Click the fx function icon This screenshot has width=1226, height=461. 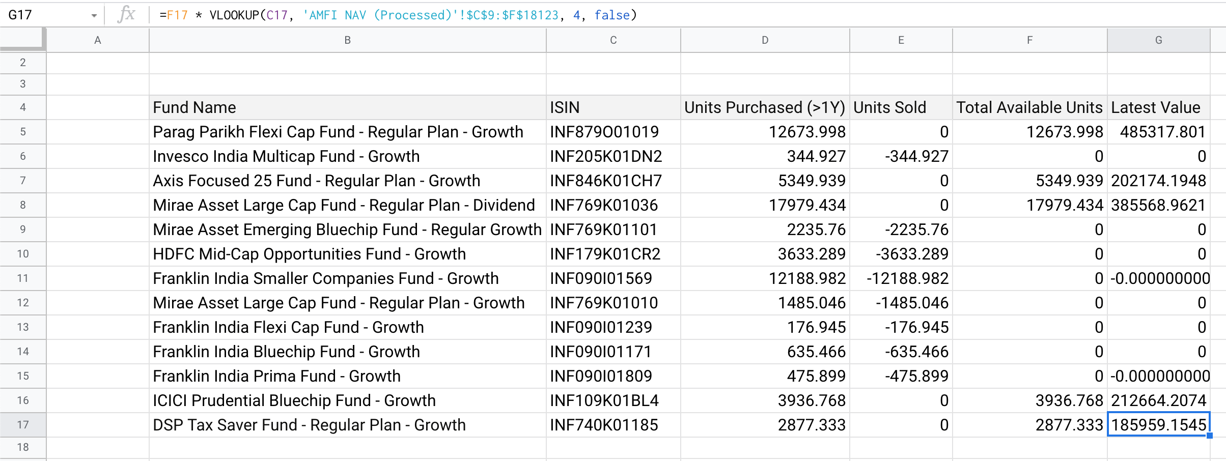[126, 14]
